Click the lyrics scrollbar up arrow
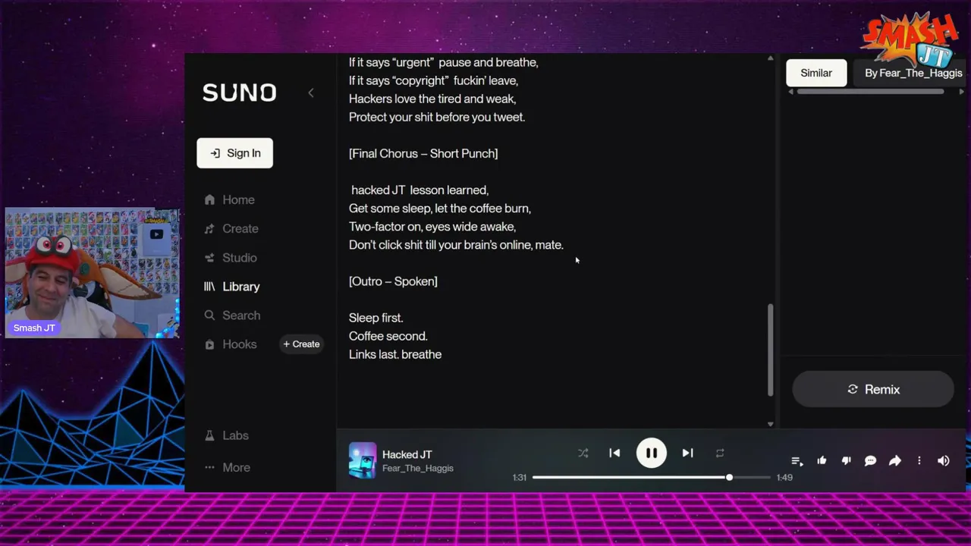This screenshot has width=971, height=546. [x=771, y=58]
